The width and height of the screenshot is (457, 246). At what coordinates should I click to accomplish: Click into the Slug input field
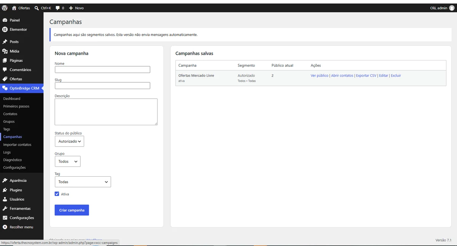tap(102, 86)
